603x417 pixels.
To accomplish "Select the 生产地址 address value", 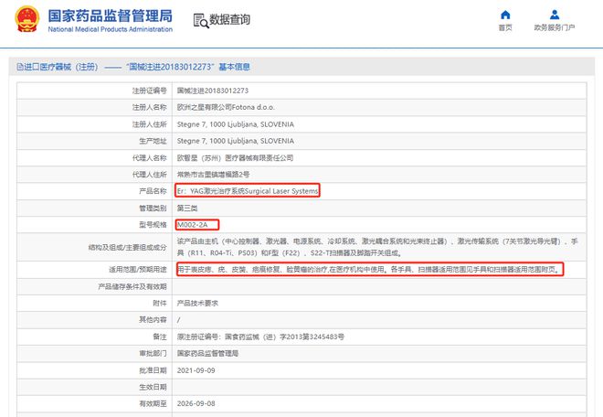I will [236, 141].
